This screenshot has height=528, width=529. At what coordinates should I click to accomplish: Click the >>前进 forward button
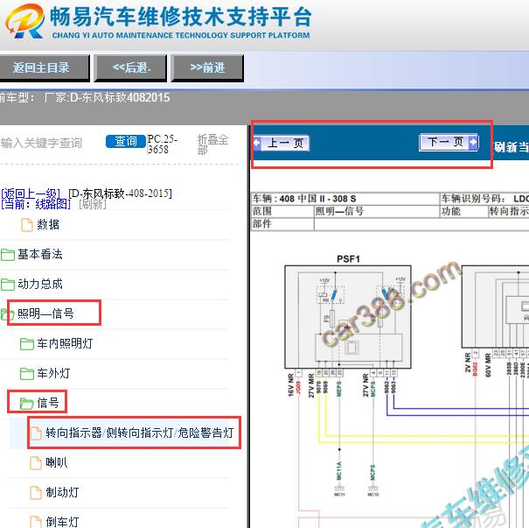pos(207,67)
